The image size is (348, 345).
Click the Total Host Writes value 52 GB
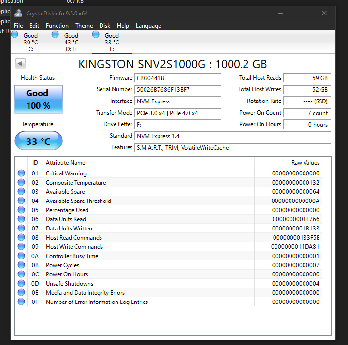click(x=307, y=90)
